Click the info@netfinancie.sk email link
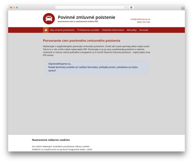This screenshot has width=193, height=163. pos(140,19)
